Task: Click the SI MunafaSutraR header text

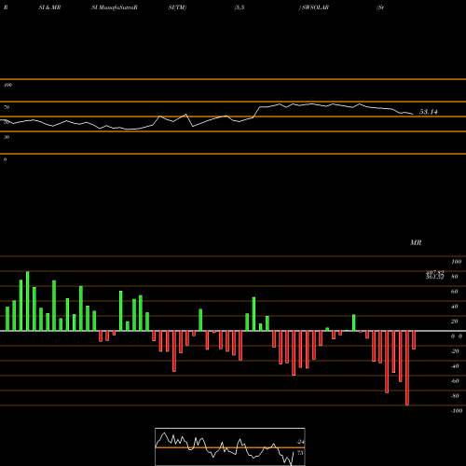Action: click(x=115, y=7)
